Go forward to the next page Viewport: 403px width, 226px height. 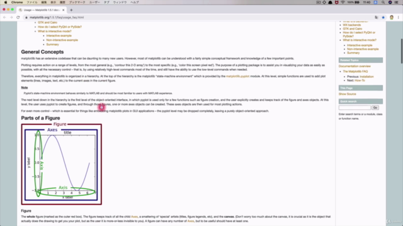tap(11, 18)
